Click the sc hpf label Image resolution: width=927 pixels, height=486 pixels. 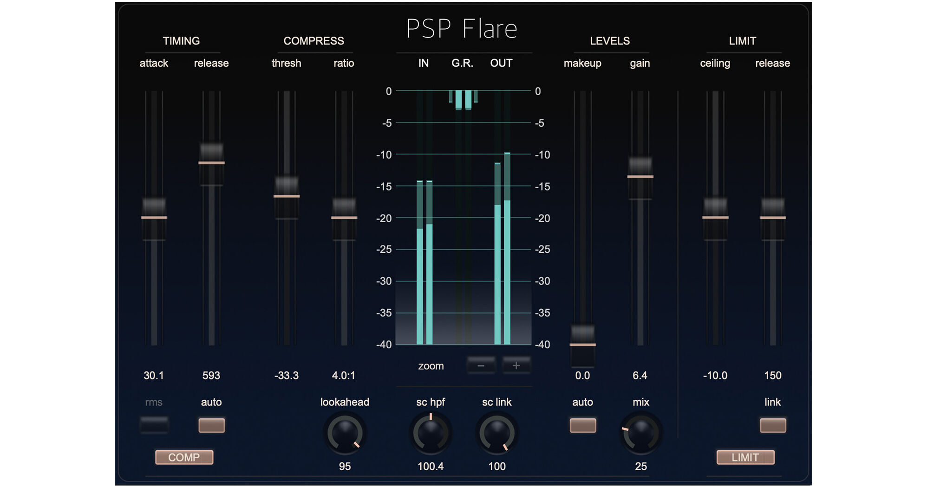point(431,402)
